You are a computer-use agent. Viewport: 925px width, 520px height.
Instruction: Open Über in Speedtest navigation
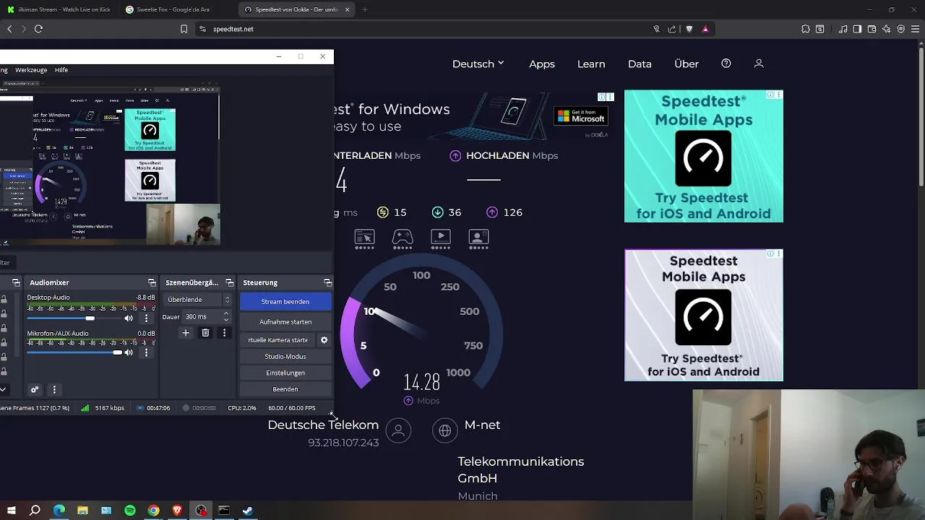click(687, 64)
